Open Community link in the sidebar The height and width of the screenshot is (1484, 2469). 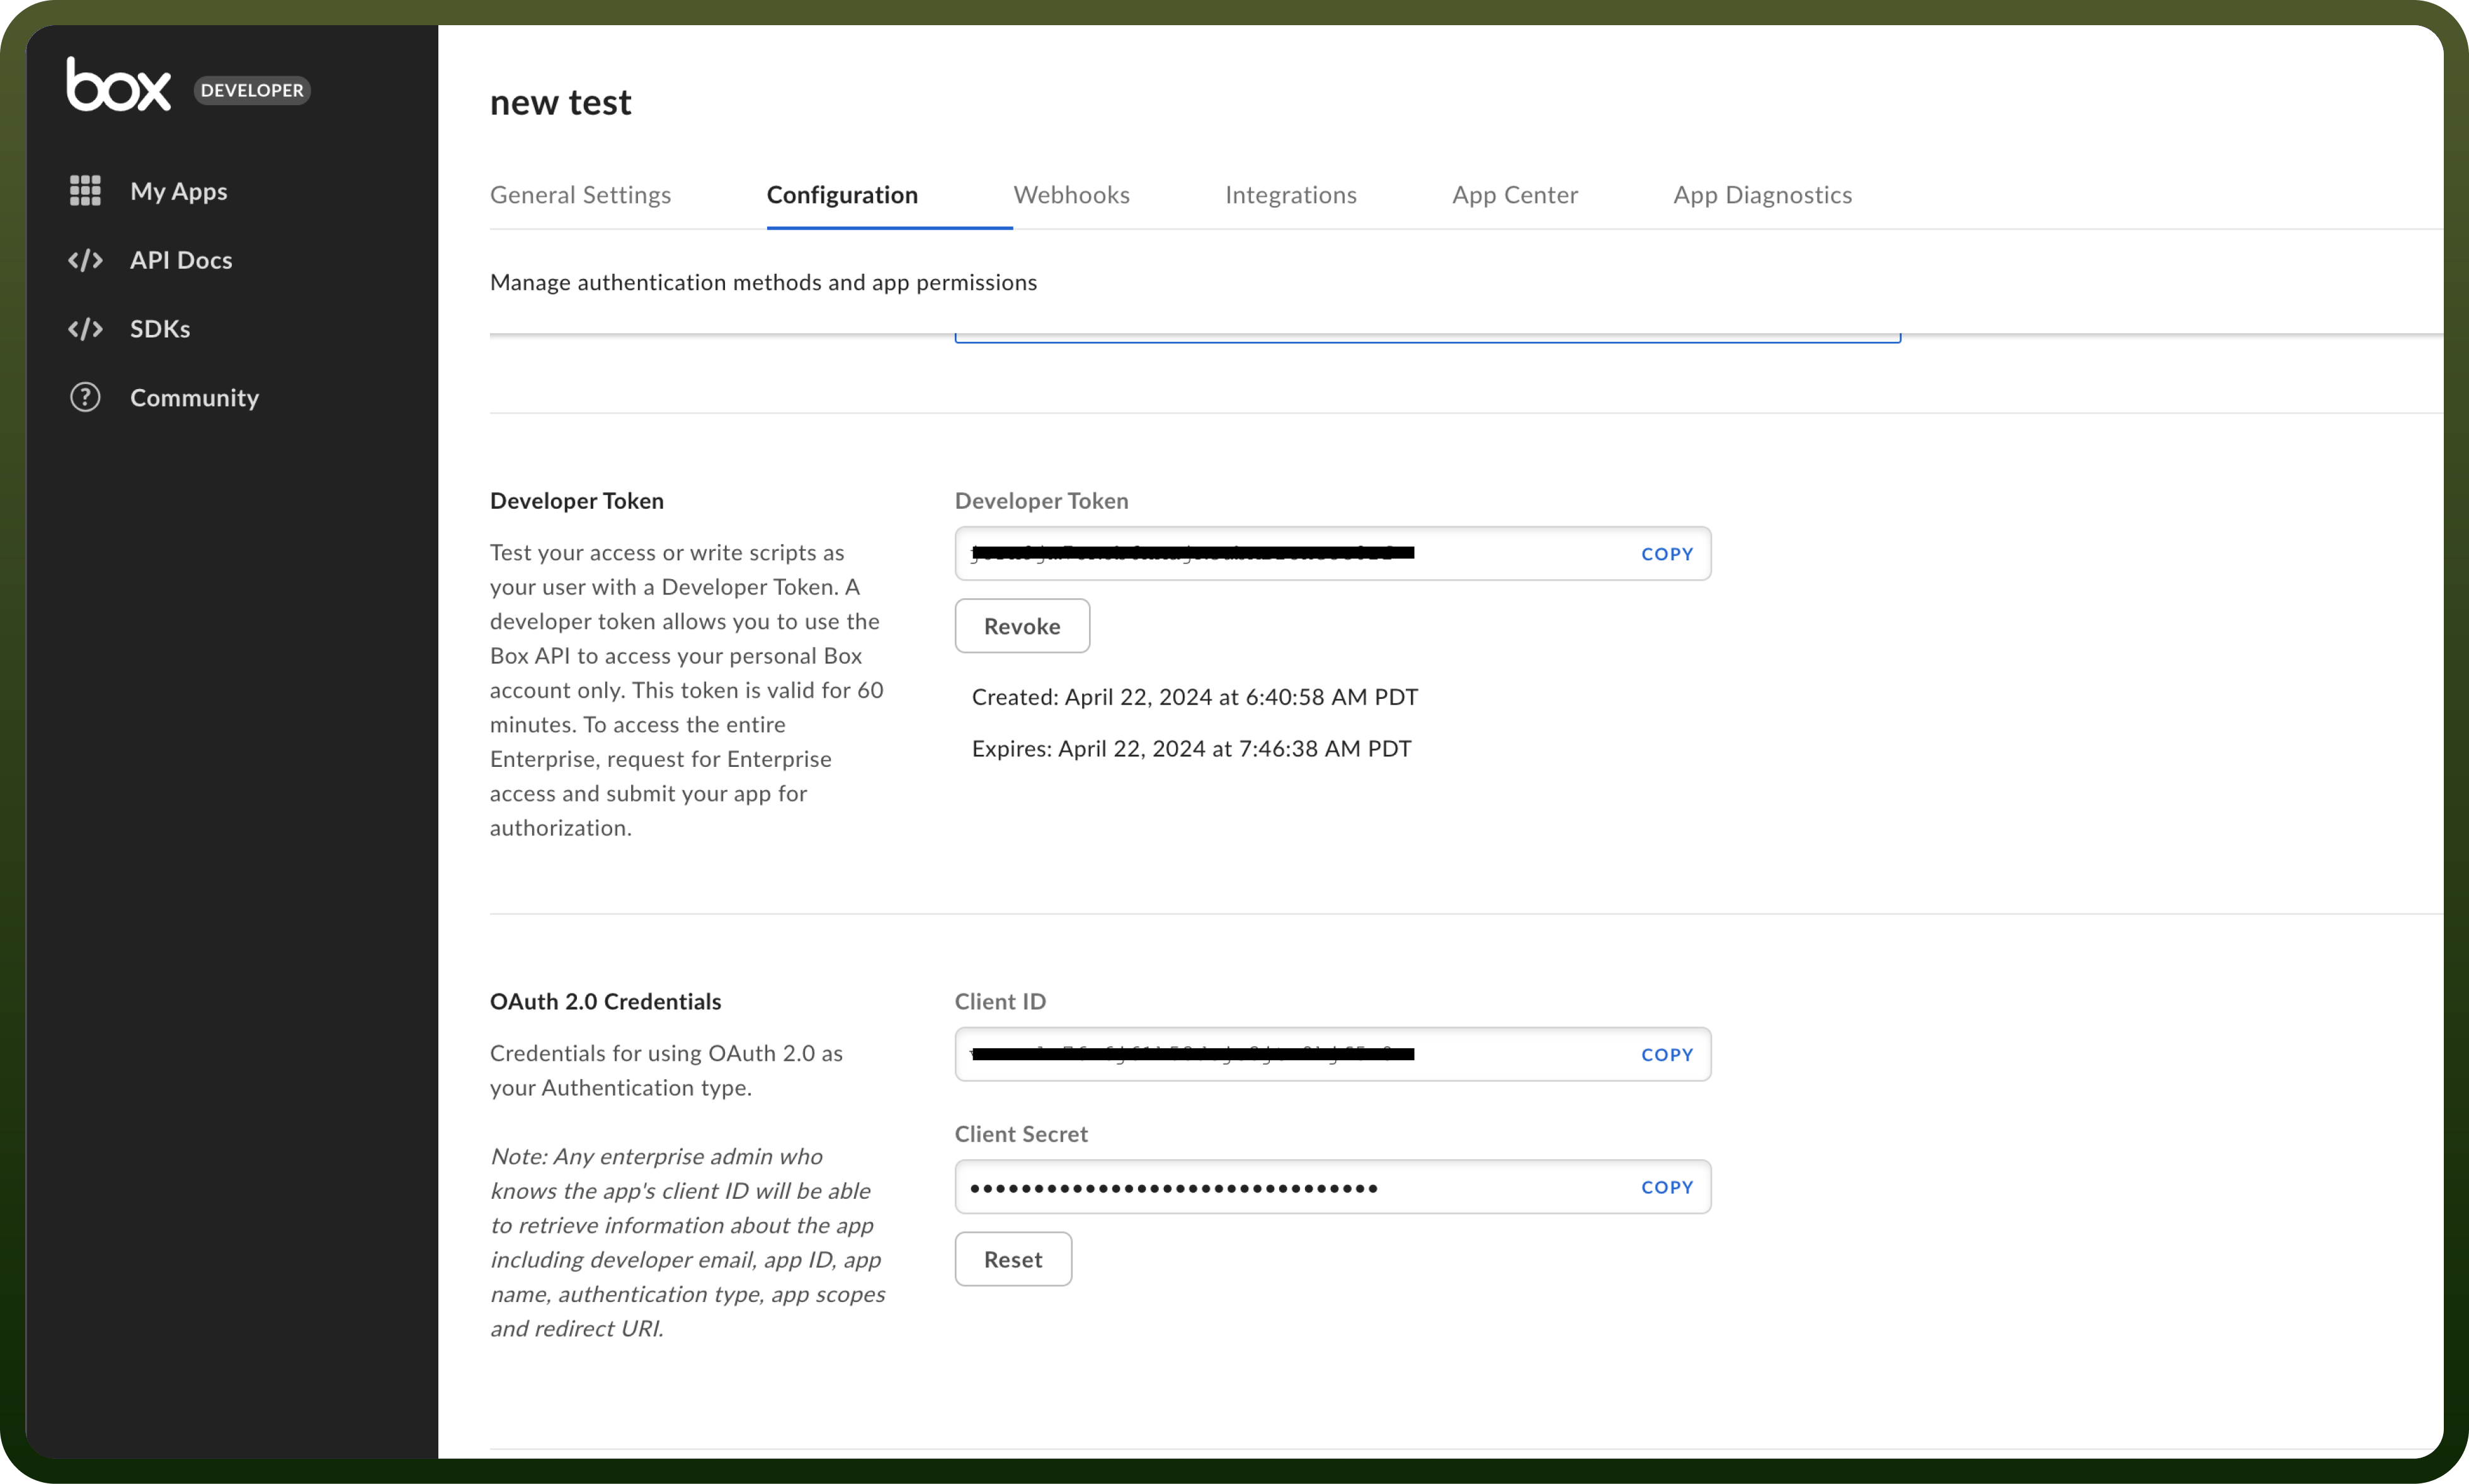click(194, 398)
